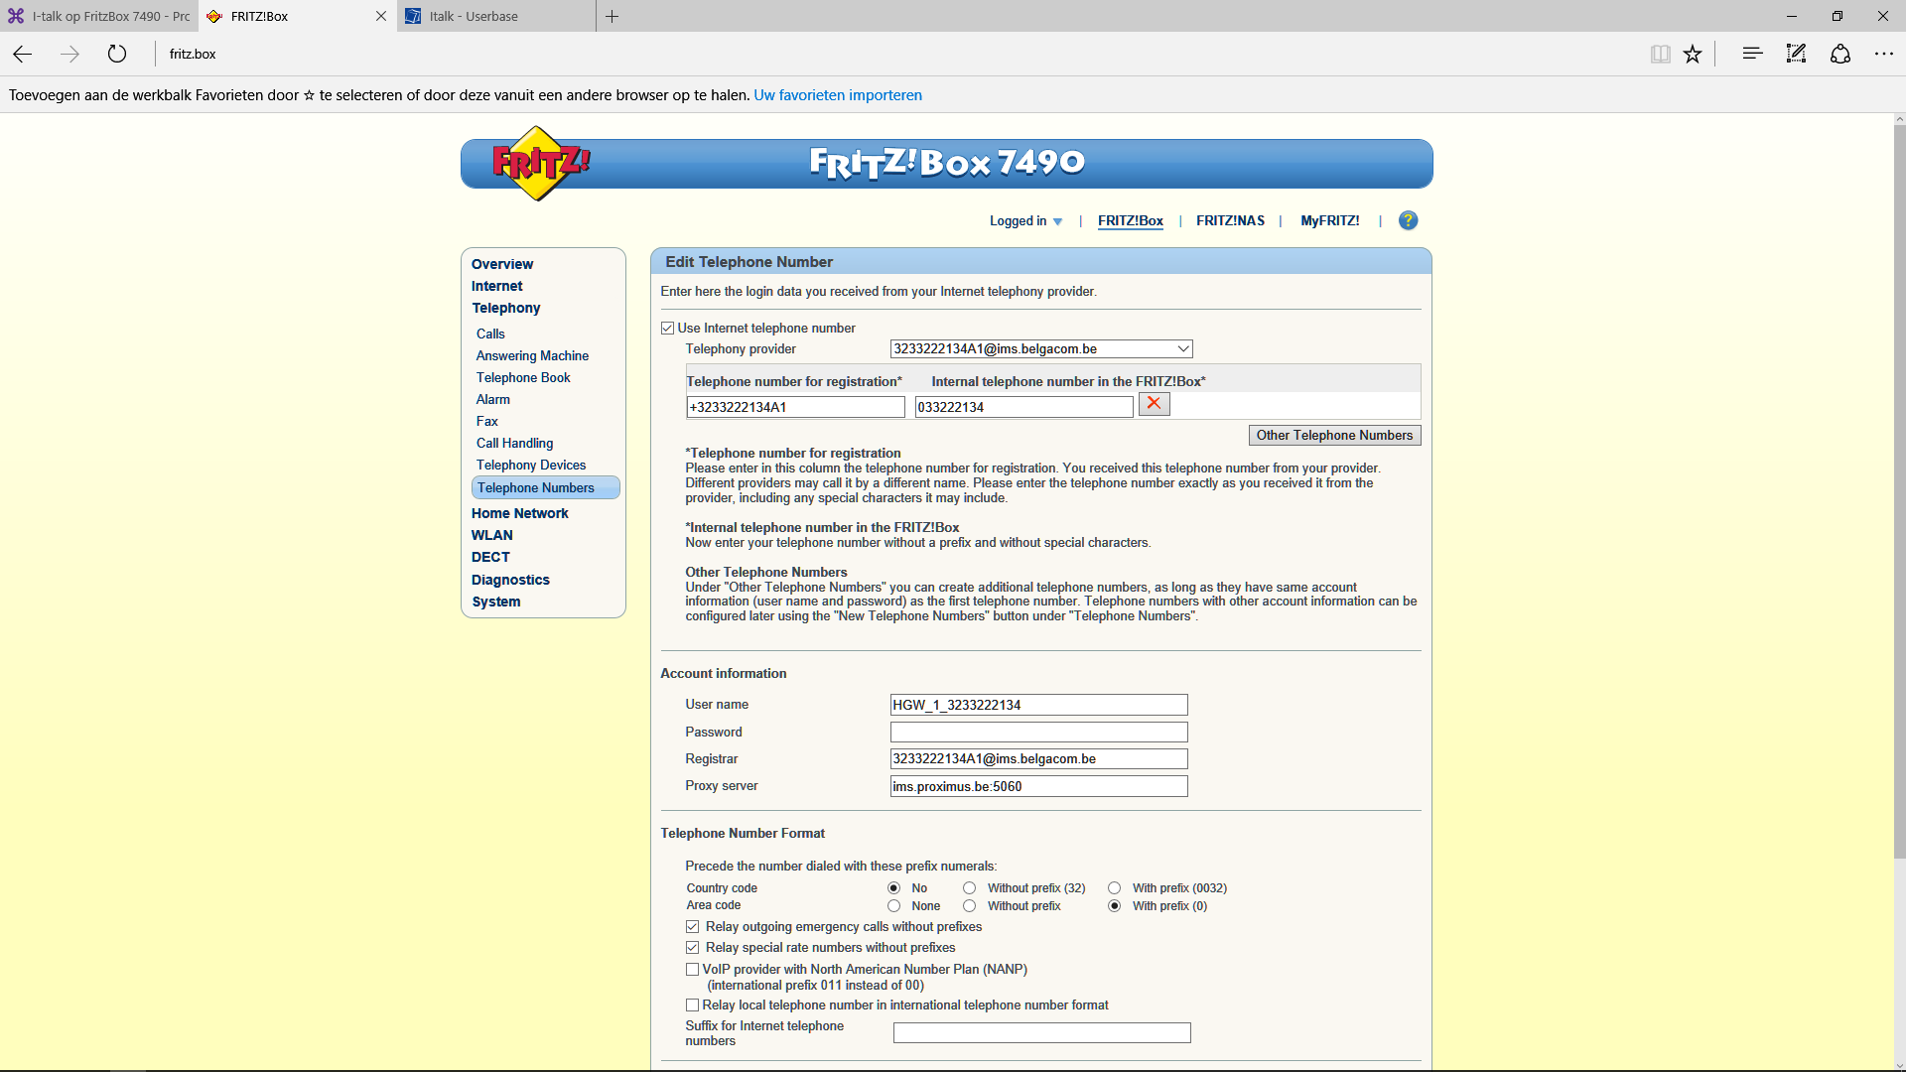Click the Make a Web Note icon

(x=1796, y=54)
